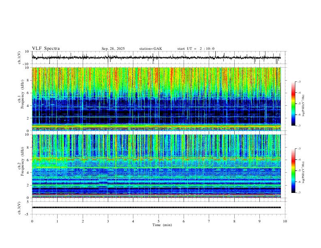The height and width of the screenshot is (248, 321).
Task: Click the 'ch.1 Frequency (kHz)' axis label
Action: click(x=21, y=94)
